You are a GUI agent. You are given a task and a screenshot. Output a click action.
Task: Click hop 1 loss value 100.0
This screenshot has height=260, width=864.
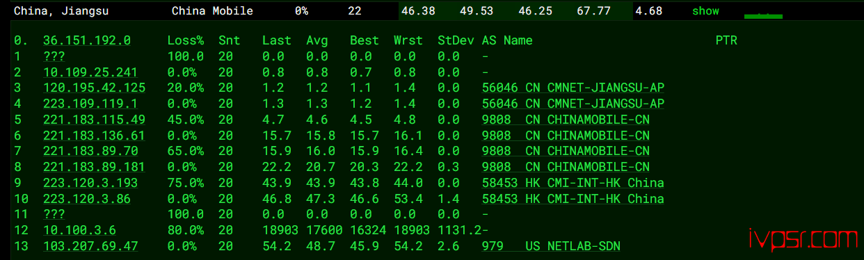click(x=185, y=56)
